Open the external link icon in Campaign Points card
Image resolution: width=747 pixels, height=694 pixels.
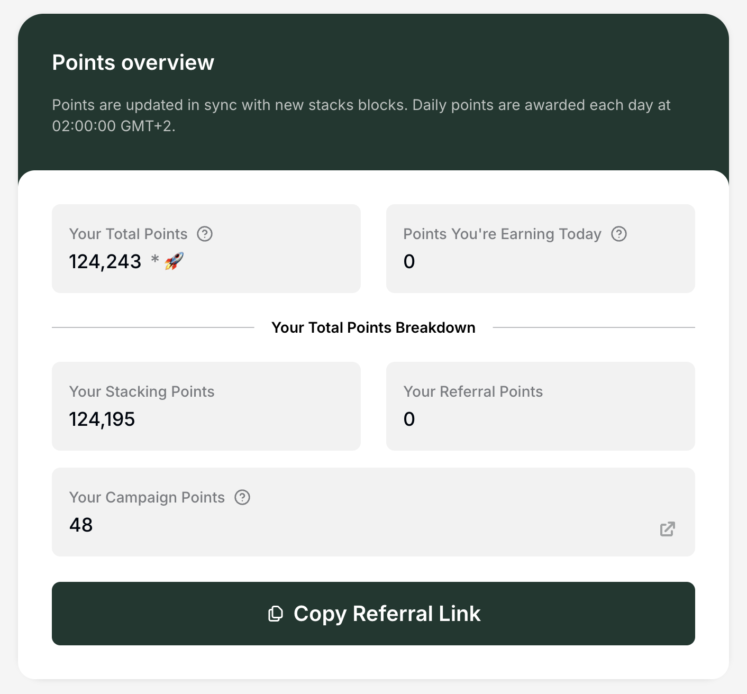(668, 529)
